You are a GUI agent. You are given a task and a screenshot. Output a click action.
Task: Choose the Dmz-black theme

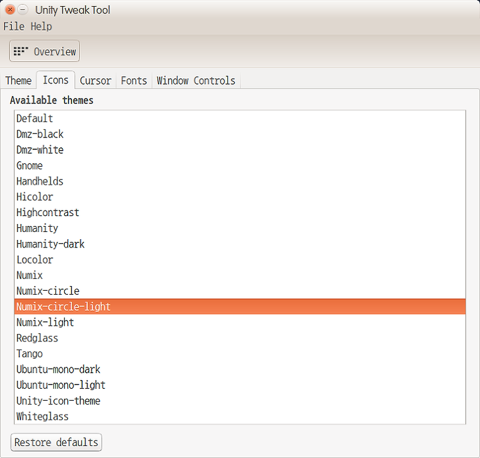pyautogui.click(x=240, y=134)
